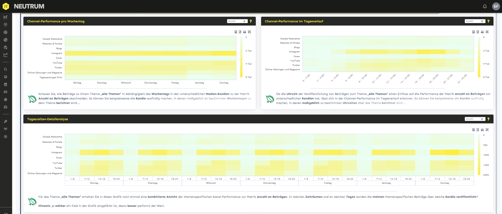Open the location pin icon in sidebar
Viewport: 502px width, 214px height.
5,25
